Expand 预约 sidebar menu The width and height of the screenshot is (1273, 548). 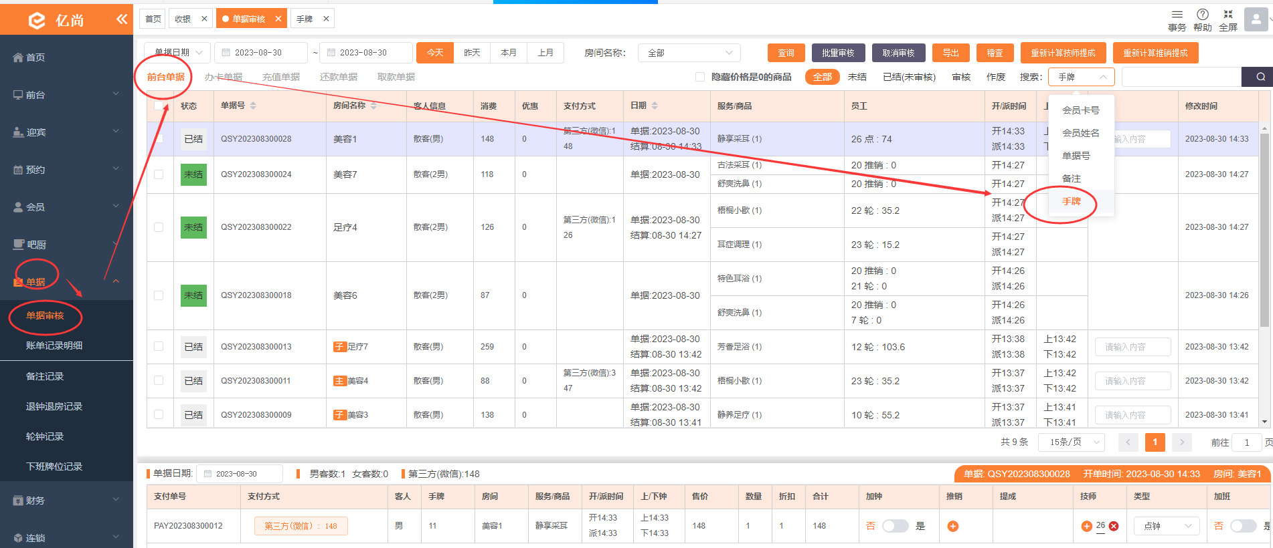pyautogui.click(x=66, y=170)
